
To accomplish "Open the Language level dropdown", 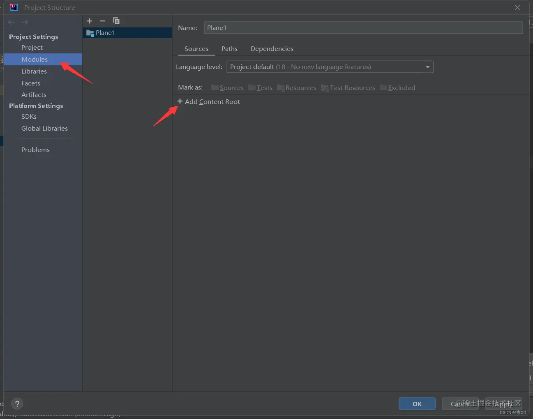I will [x=330, y=67].
